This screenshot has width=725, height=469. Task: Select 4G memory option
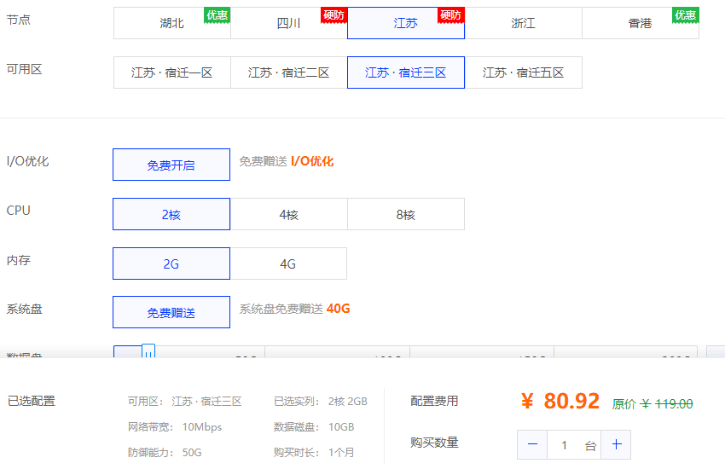[x=288, y=263]
